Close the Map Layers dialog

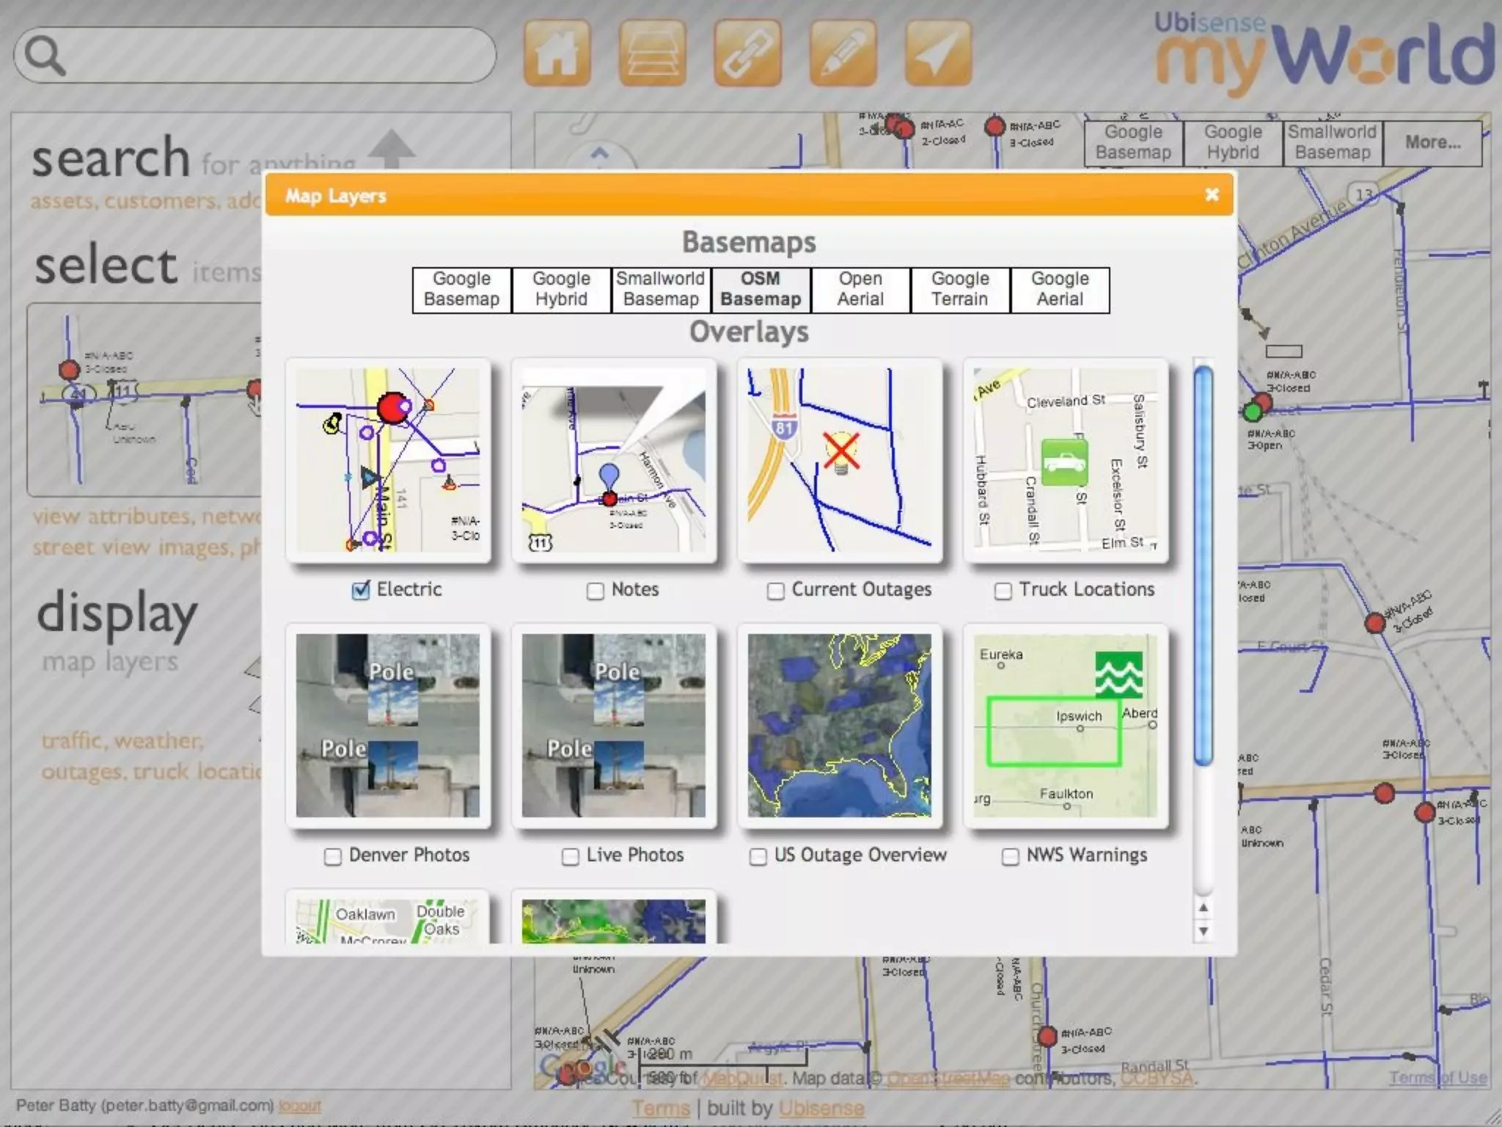click(1212, 194)
